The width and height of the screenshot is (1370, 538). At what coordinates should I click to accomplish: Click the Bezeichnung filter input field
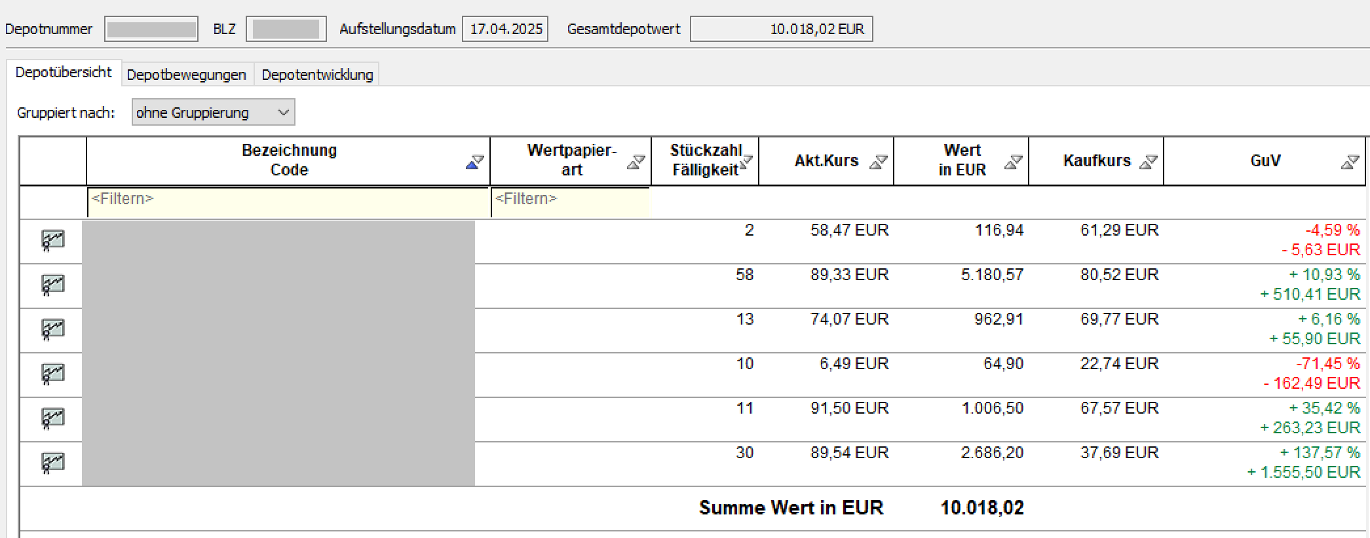click(288, 202)
